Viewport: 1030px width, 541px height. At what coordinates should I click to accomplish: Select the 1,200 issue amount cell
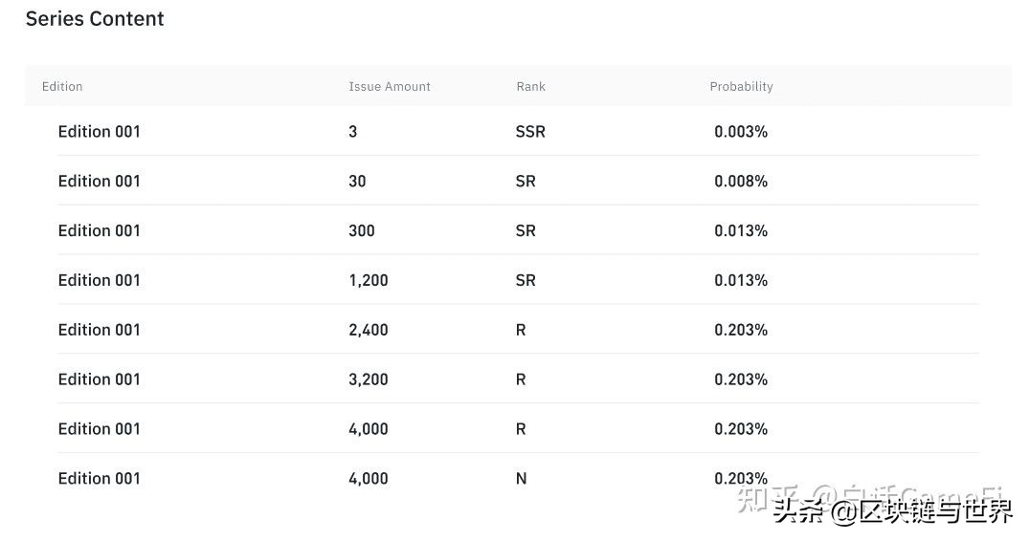click(369, 281)
